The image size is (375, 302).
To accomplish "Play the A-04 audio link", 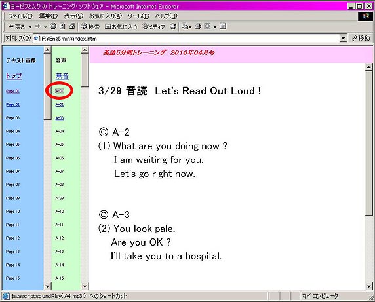I will pyautogui.click(x=60, y=131).
